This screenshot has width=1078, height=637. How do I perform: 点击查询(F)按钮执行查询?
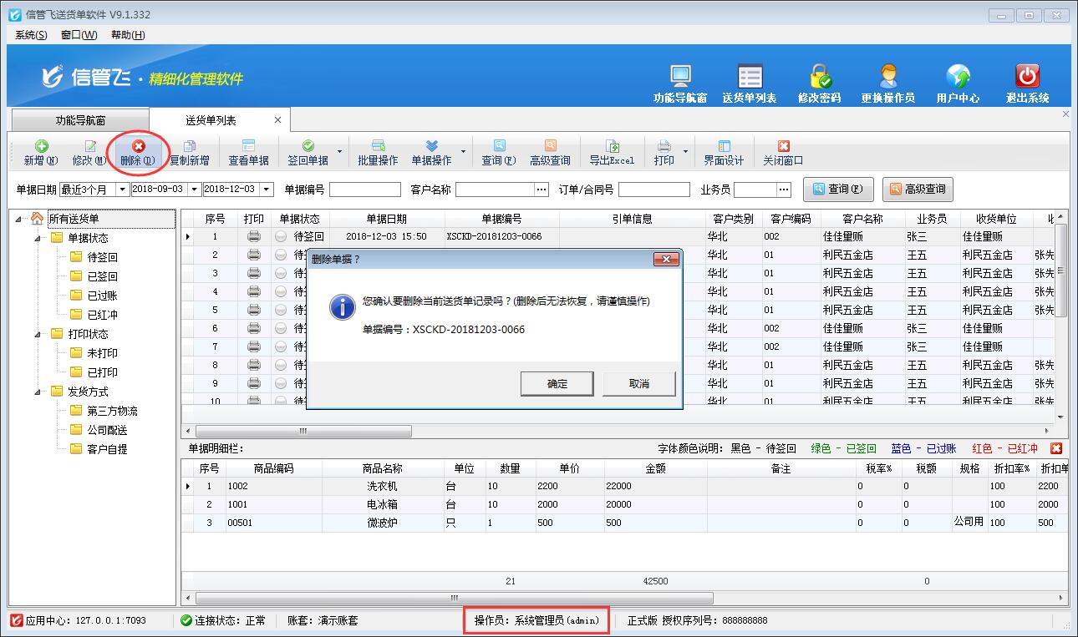pyautogui.click(x=838, y=190)
